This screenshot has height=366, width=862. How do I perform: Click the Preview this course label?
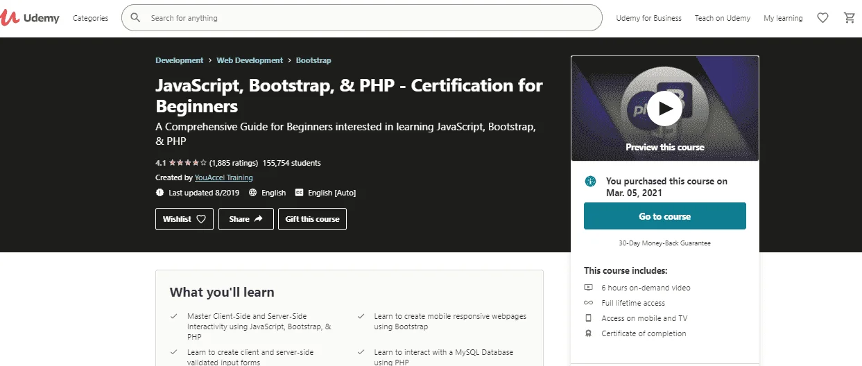tap(665, 147)
